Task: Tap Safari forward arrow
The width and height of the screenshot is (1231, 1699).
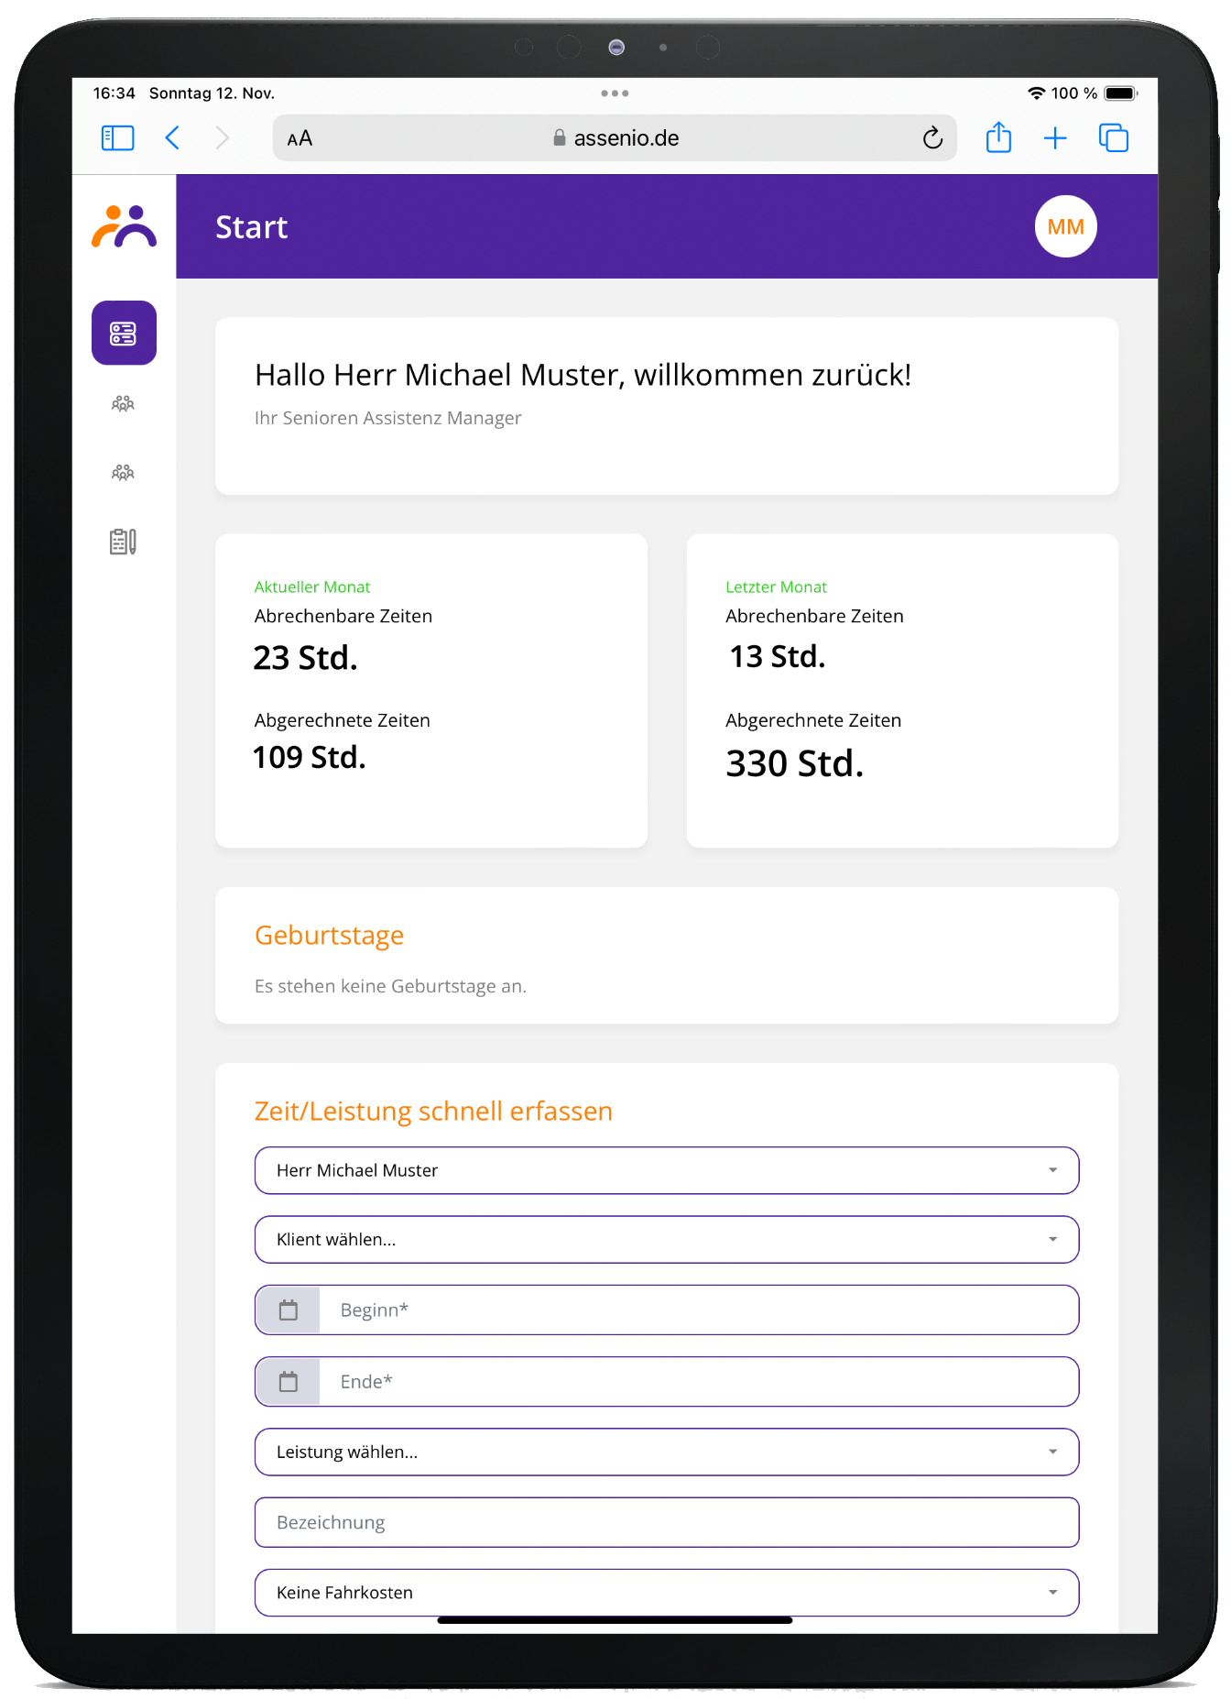Action: tap(222, 138)
